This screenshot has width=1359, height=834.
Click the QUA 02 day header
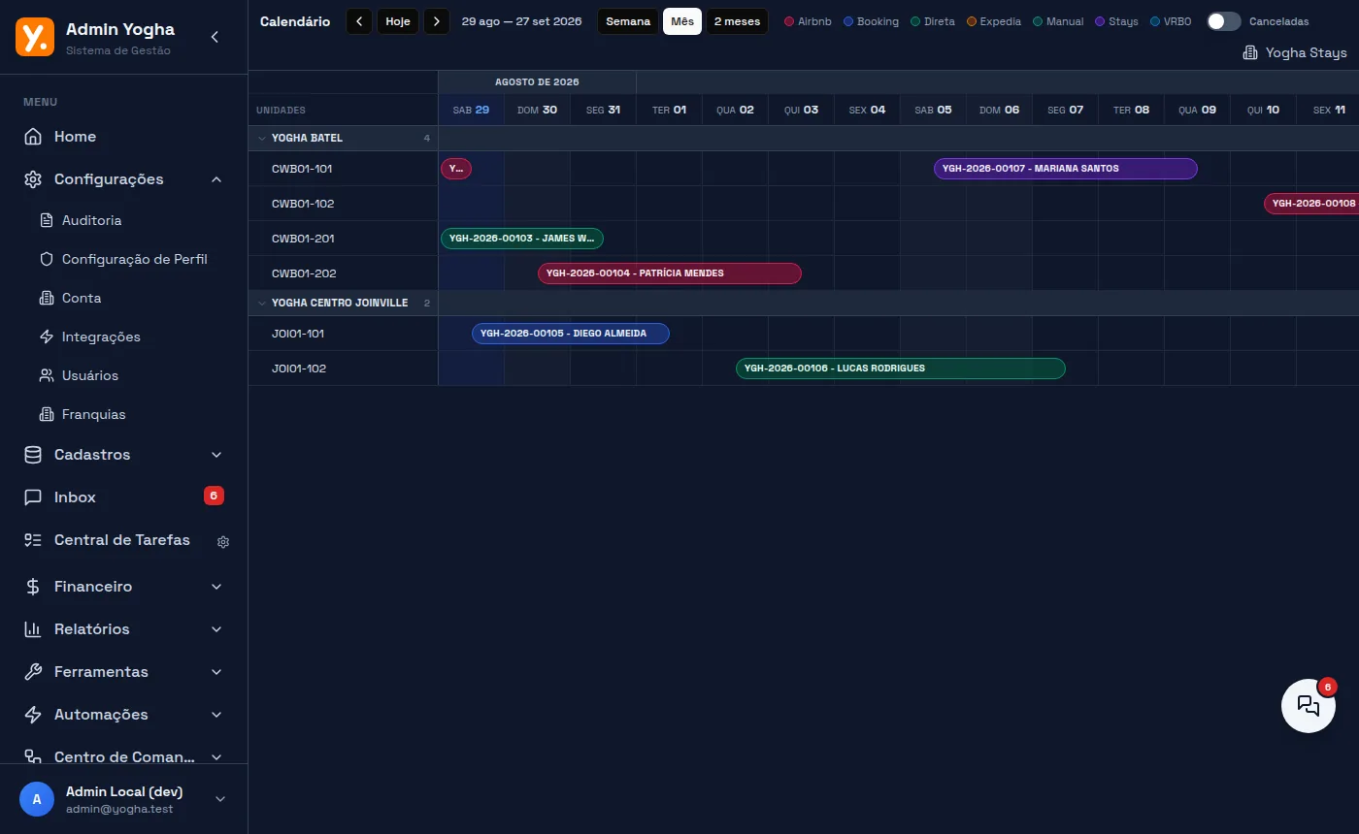[736, 110]
